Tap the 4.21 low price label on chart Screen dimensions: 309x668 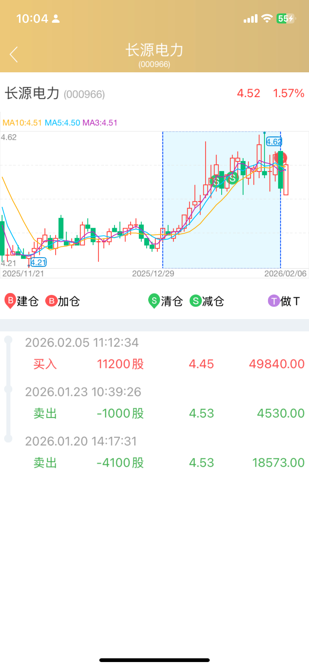pos(38,262)
